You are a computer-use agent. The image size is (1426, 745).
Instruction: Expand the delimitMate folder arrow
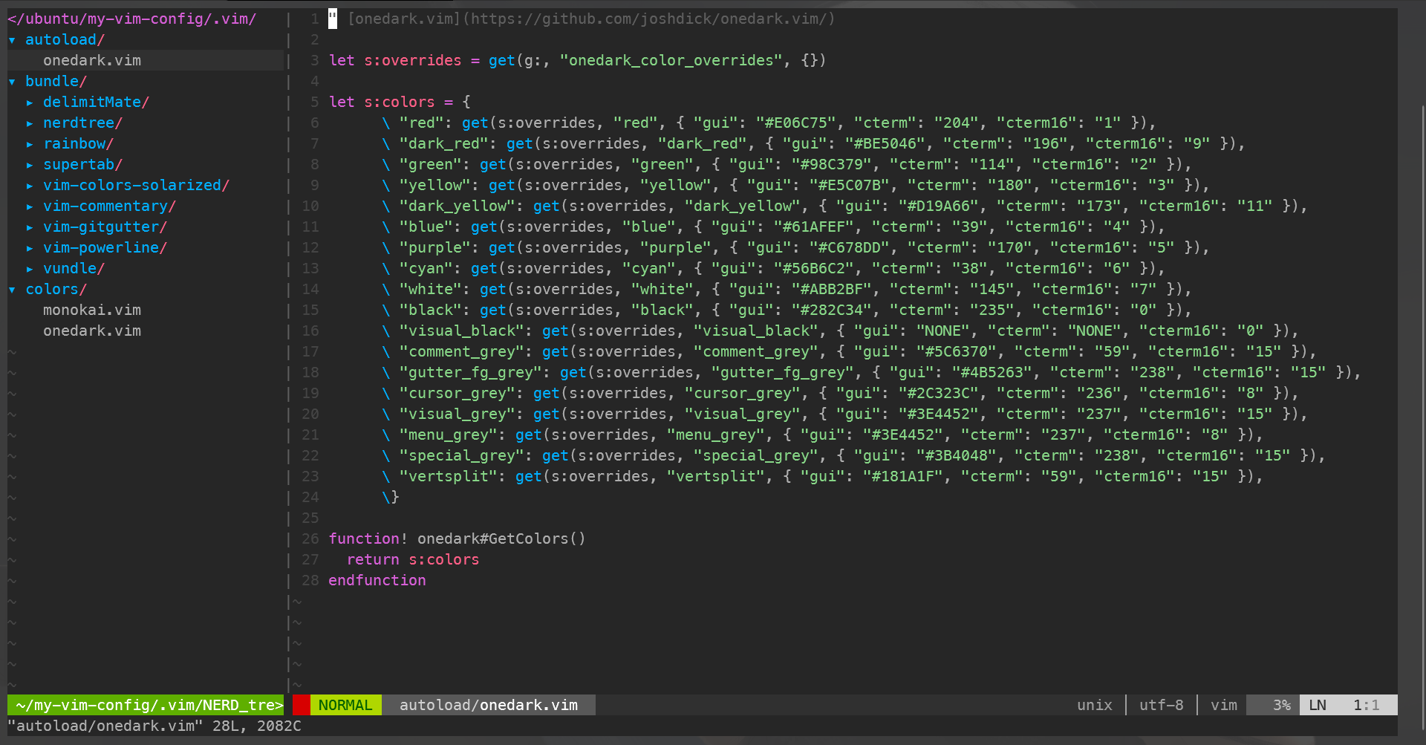click(30, 103)
